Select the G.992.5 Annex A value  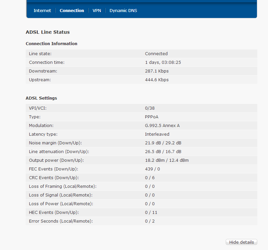coord(162,126)
